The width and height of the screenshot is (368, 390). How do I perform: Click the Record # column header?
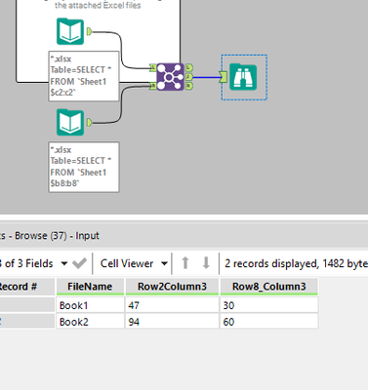tap(27, 287)
